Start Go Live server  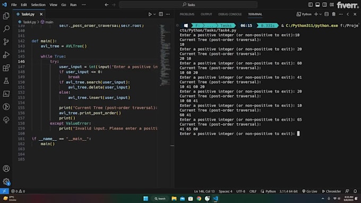(310, 191)
